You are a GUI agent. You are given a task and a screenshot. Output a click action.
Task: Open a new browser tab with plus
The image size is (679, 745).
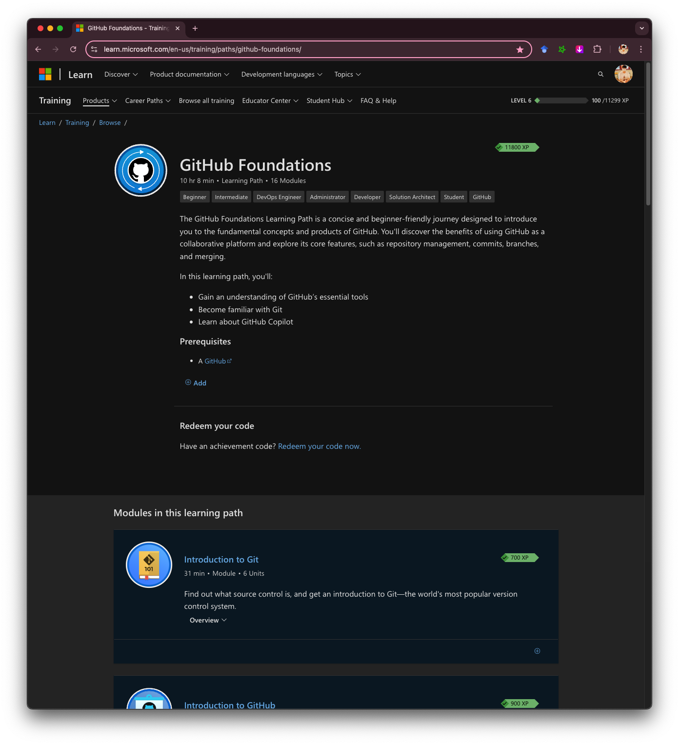click(x=195, y=28)
